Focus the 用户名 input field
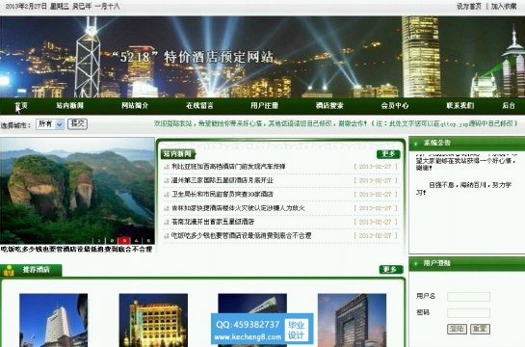 click(x=468, y=297)
